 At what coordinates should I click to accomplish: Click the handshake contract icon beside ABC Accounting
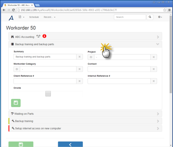tap(38, 36)
